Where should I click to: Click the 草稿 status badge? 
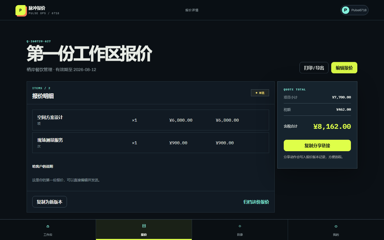click(260, 93)
